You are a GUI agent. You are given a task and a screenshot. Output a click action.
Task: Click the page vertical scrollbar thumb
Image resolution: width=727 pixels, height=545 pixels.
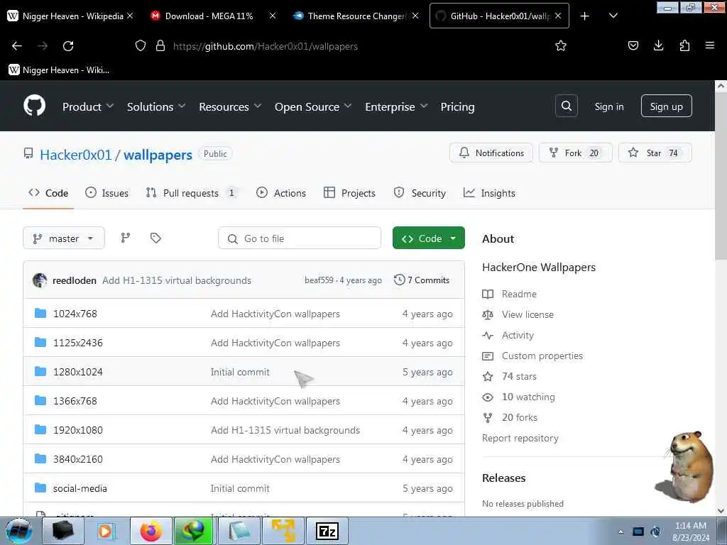pos(721,176)
